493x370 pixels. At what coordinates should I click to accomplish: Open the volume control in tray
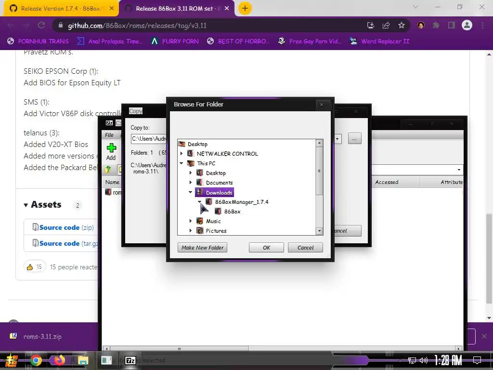click(424, 360)
